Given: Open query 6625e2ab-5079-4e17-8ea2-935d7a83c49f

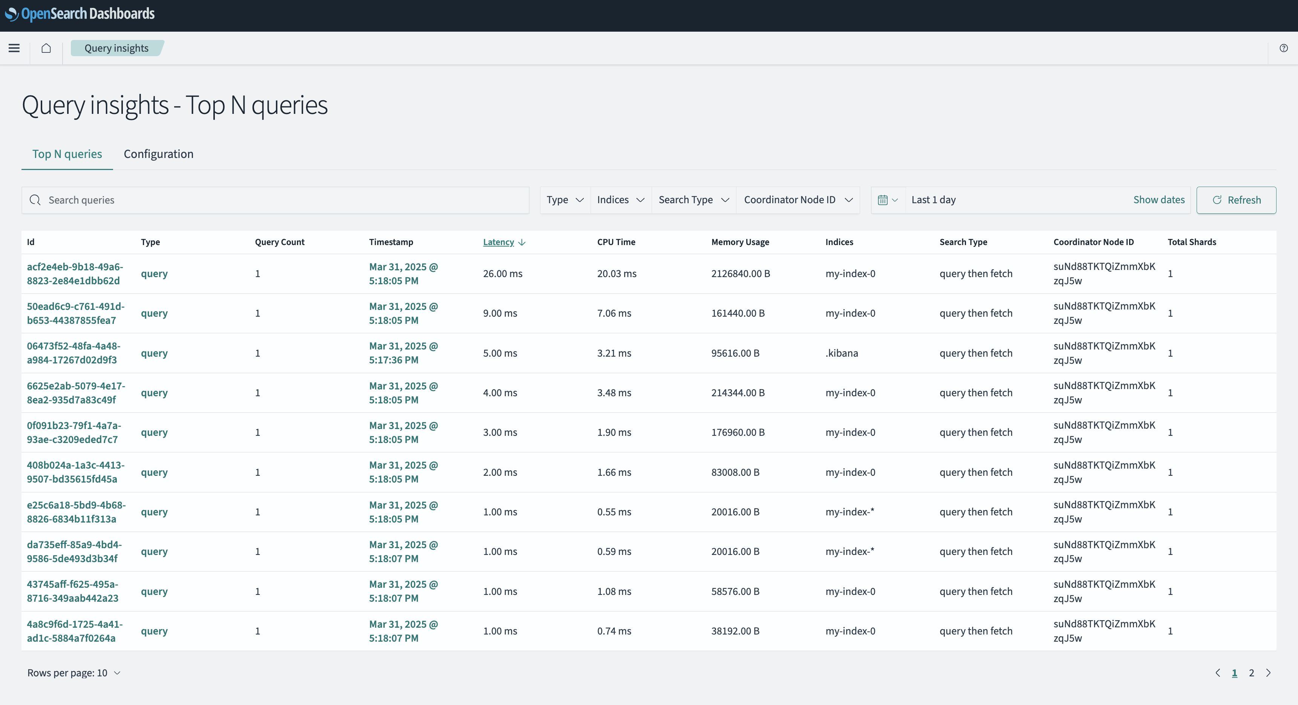Looking at the screenshot, I should [76, 392].
